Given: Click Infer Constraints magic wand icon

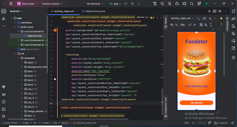Looking at the screenshot, I should pos(194,25).
